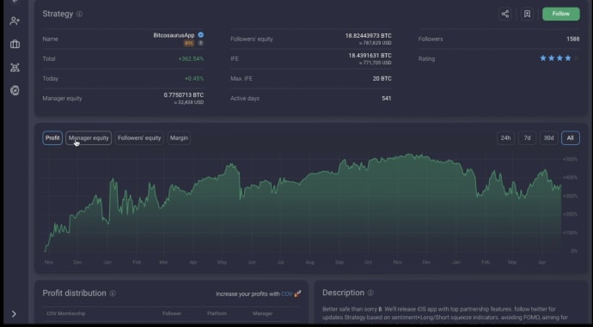
Task: Click the verified badge beside BitcosaurusApp
Action: point(201,34)
